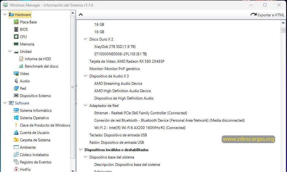
Task: Select Registro de Eventos icon
Action: click(x=16, y=162)
